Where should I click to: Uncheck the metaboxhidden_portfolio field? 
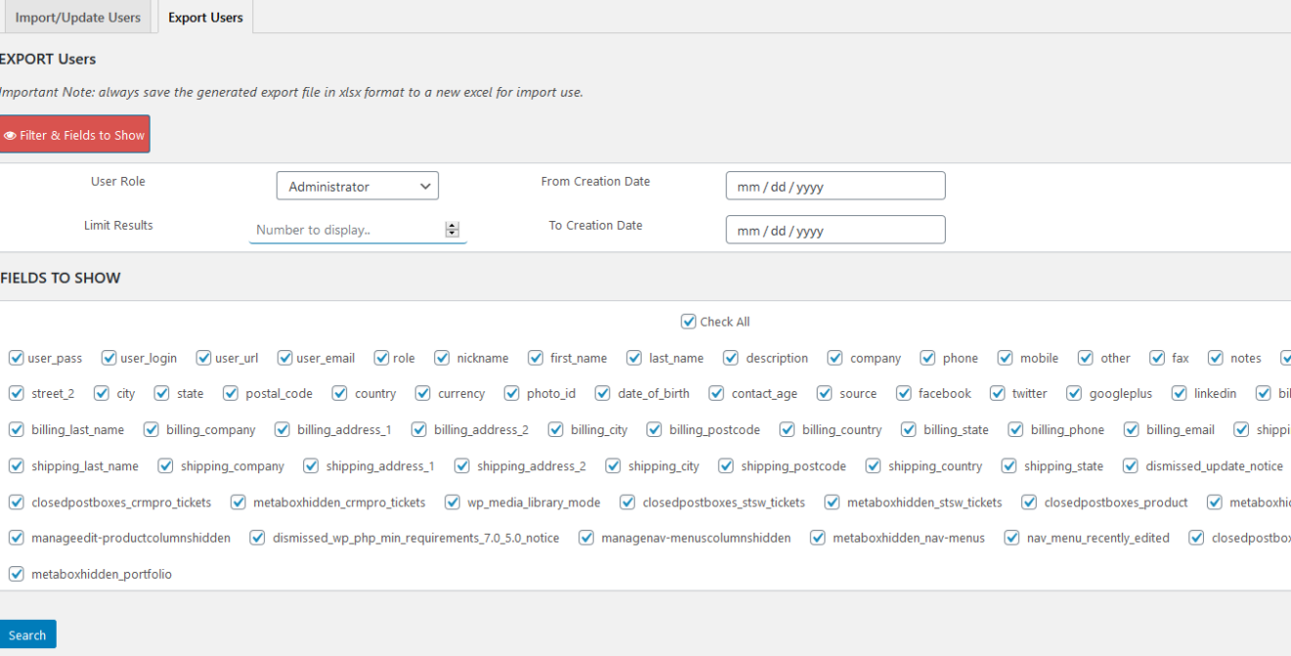(17, 574)
